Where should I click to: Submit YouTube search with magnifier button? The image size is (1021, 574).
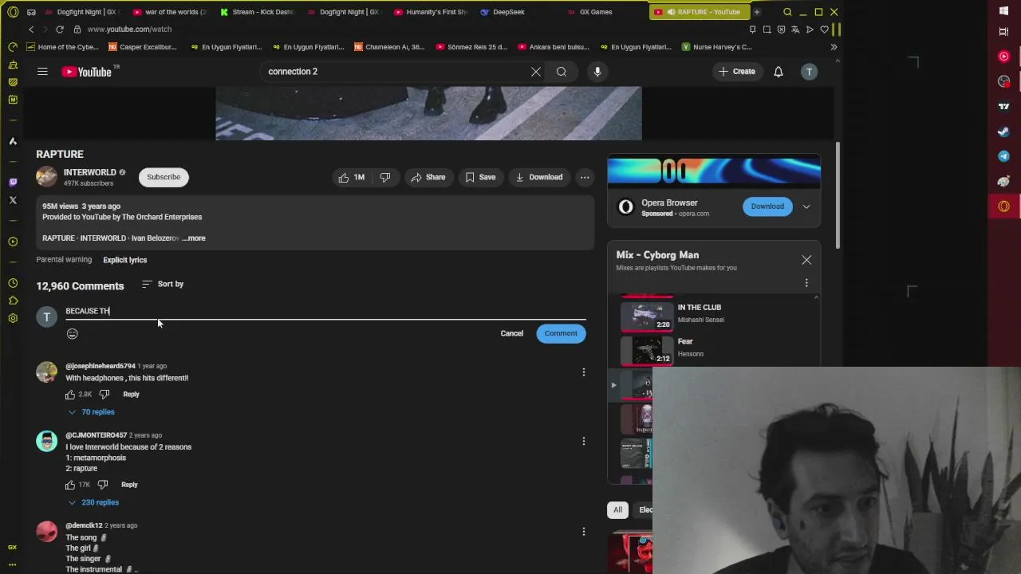562,72
